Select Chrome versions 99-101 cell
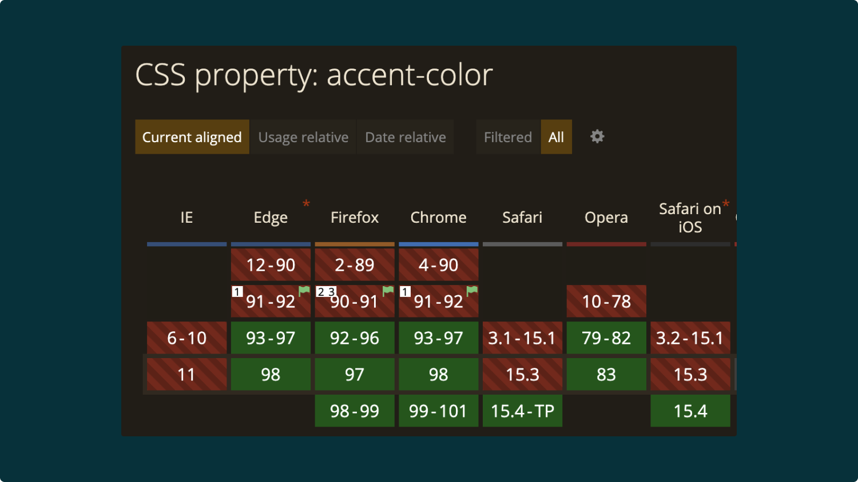The image size is (858, 482). [439, 411]
